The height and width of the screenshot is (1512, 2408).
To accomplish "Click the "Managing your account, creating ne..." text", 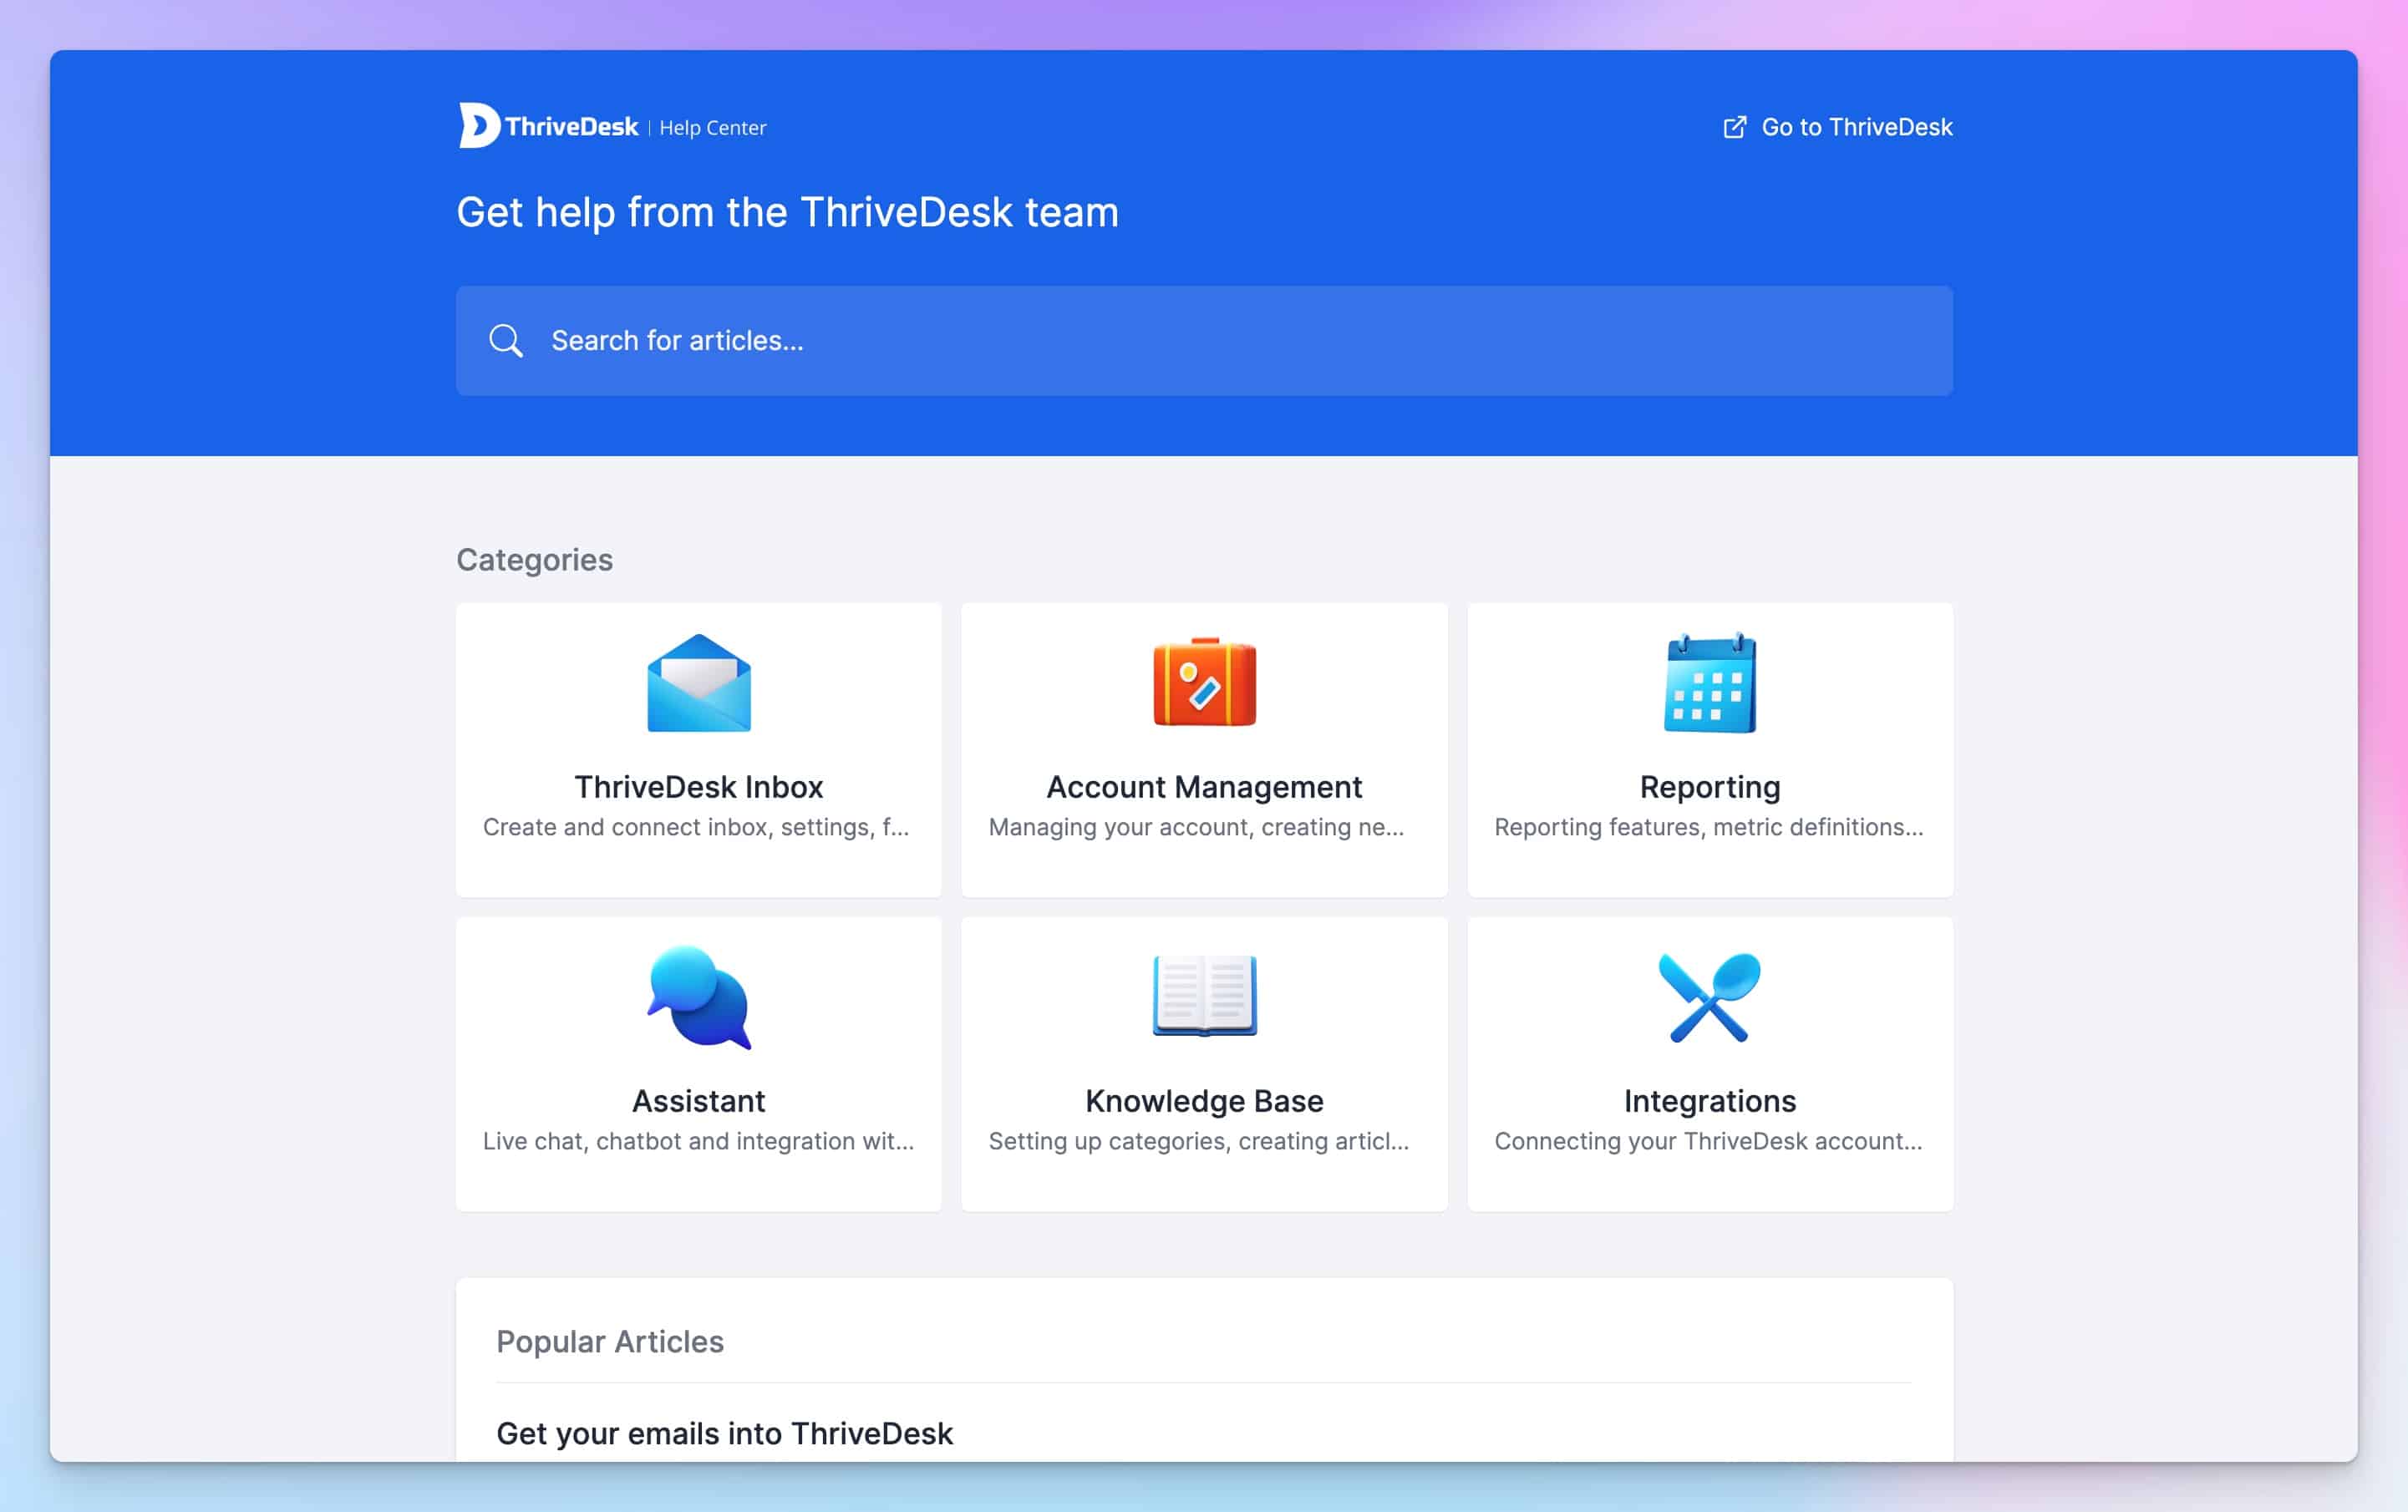I will (1196, 827).
